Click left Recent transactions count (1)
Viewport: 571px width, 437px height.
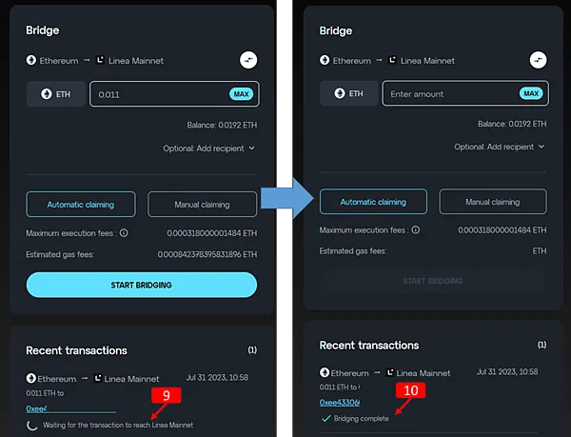coord(252,350)
